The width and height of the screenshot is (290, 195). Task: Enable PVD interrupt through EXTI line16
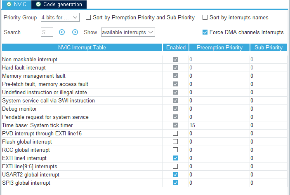[176, 133]
